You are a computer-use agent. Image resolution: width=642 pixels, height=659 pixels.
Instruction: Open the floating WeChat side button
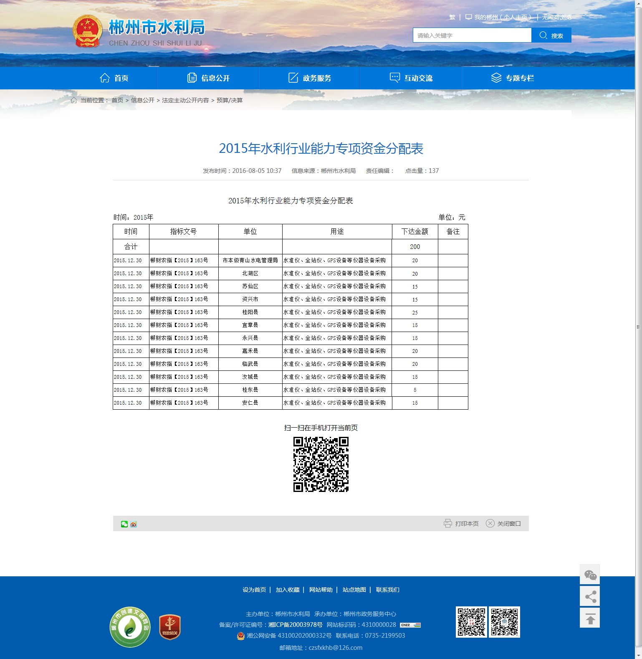[590, 575]
